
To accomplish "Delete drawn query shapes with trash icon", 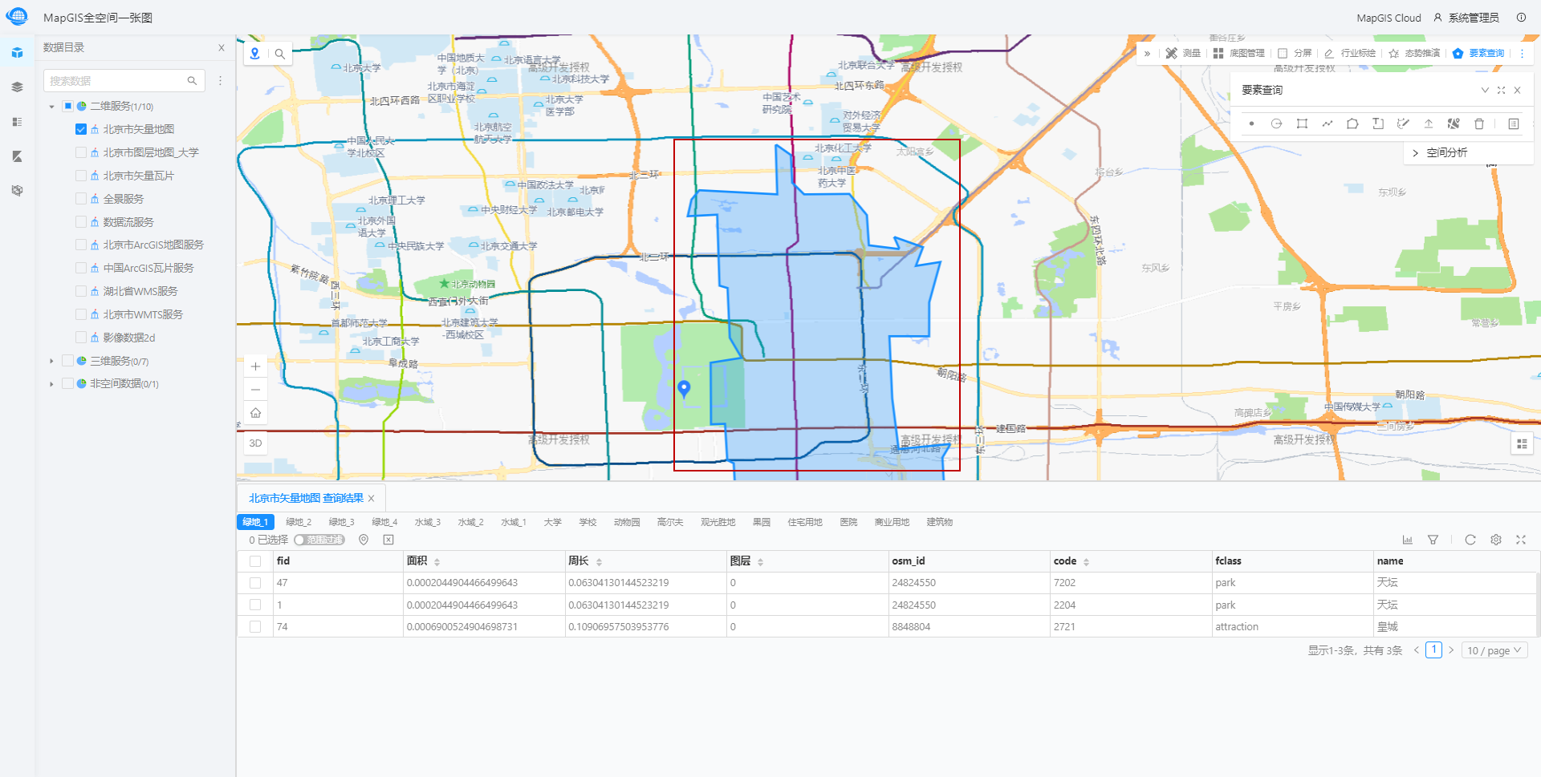I will (x=1479, y=123).
